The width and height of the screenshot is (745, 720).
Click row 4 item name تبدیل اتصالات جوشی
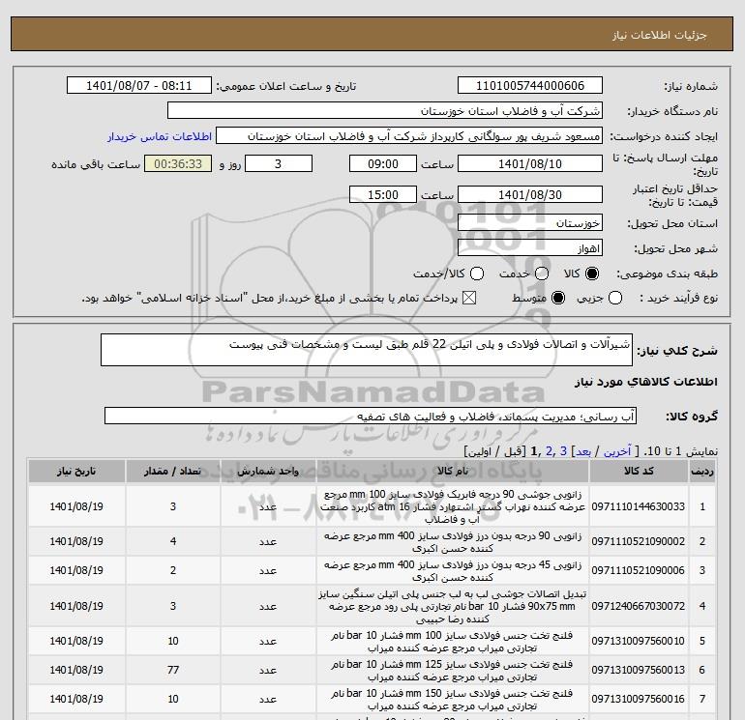coord(453,606)
